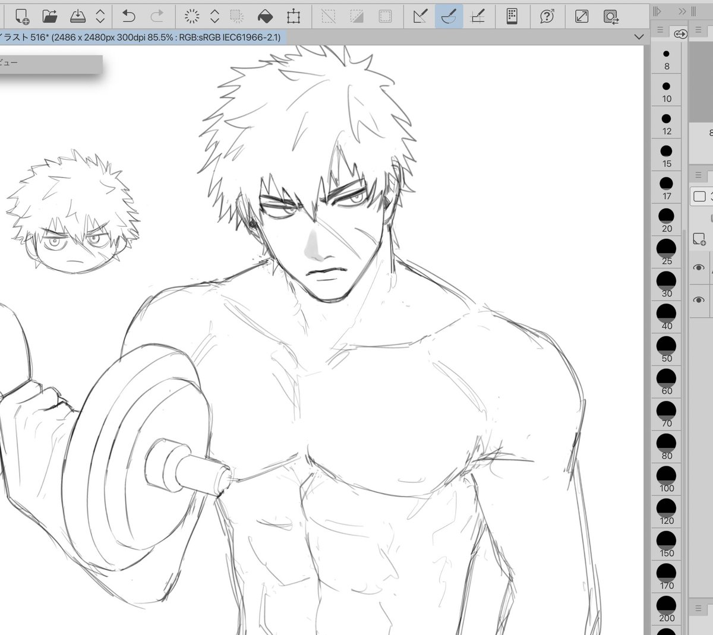
Task: Clear outside the selection area
Action: pyautogui.click(x=237, y=16)
